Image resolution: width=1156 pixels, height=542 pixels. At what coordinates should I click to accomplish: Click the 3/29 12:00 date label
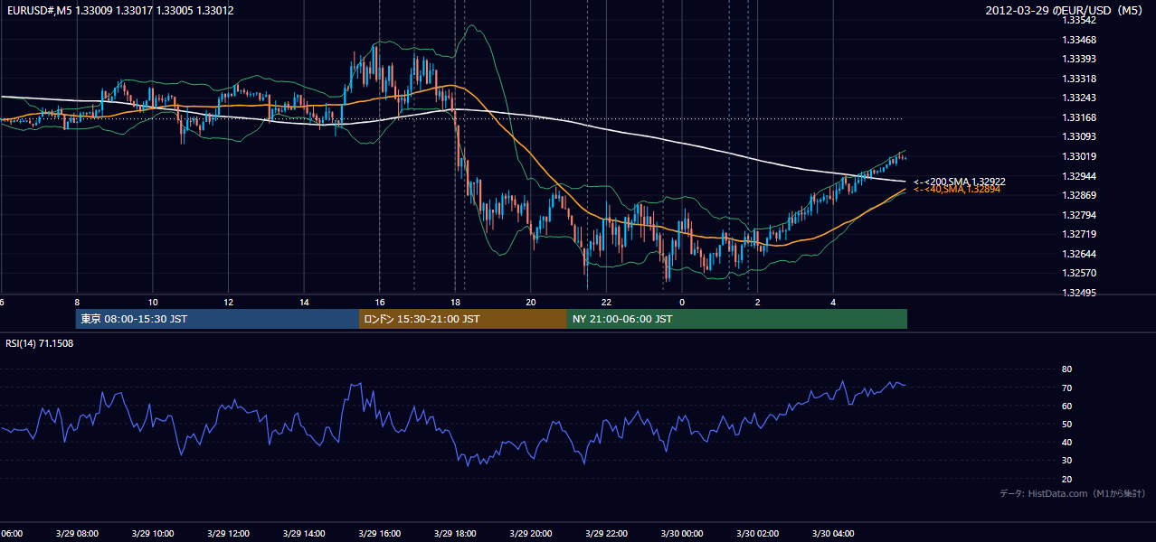(x=228, y=533)
